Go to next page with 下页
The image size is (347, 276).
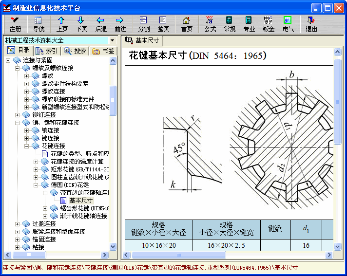pos(81,24)
